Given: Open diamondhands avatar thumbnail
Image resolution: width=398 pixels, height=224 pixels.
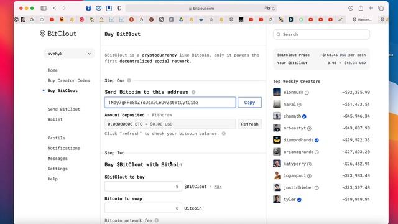Looking at the screenshot, I should (x=277, y=139).
